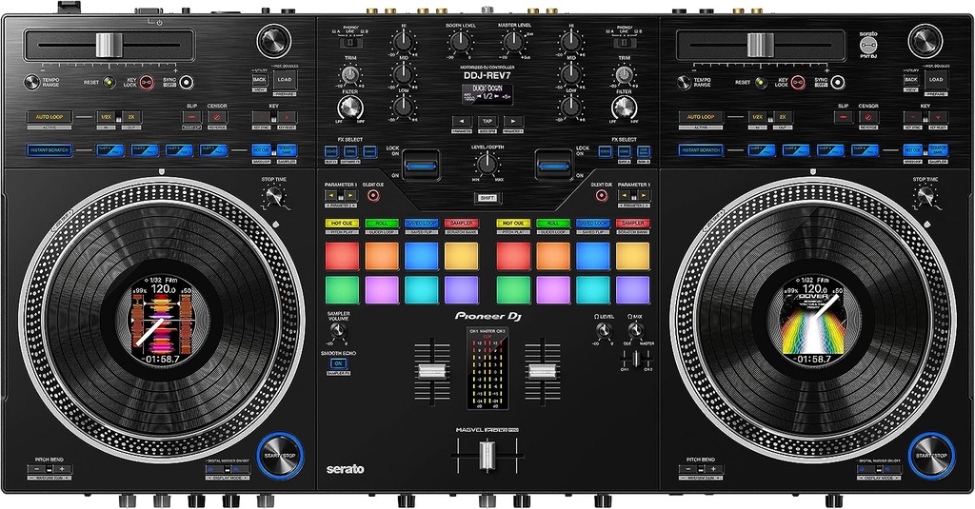Image resolution: width=975 pixels, height=509 pixels.
Task: Start playback with right deck Start/Stop
Action: 931,455
